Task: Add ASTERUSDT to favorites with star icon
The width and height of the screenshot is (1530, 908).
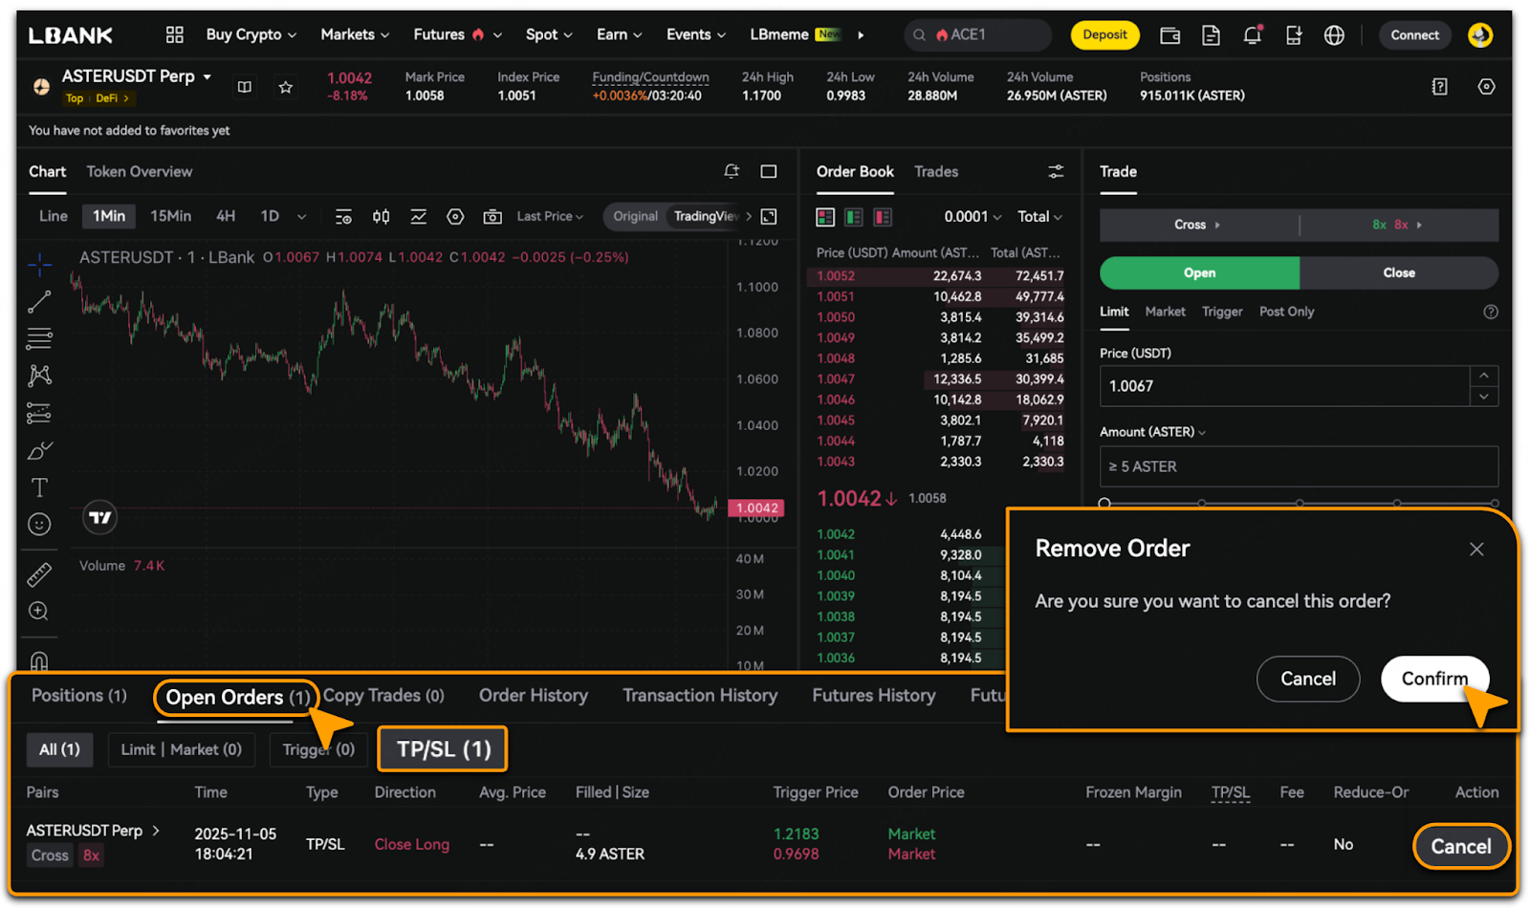Action: [x=285, y=87]
